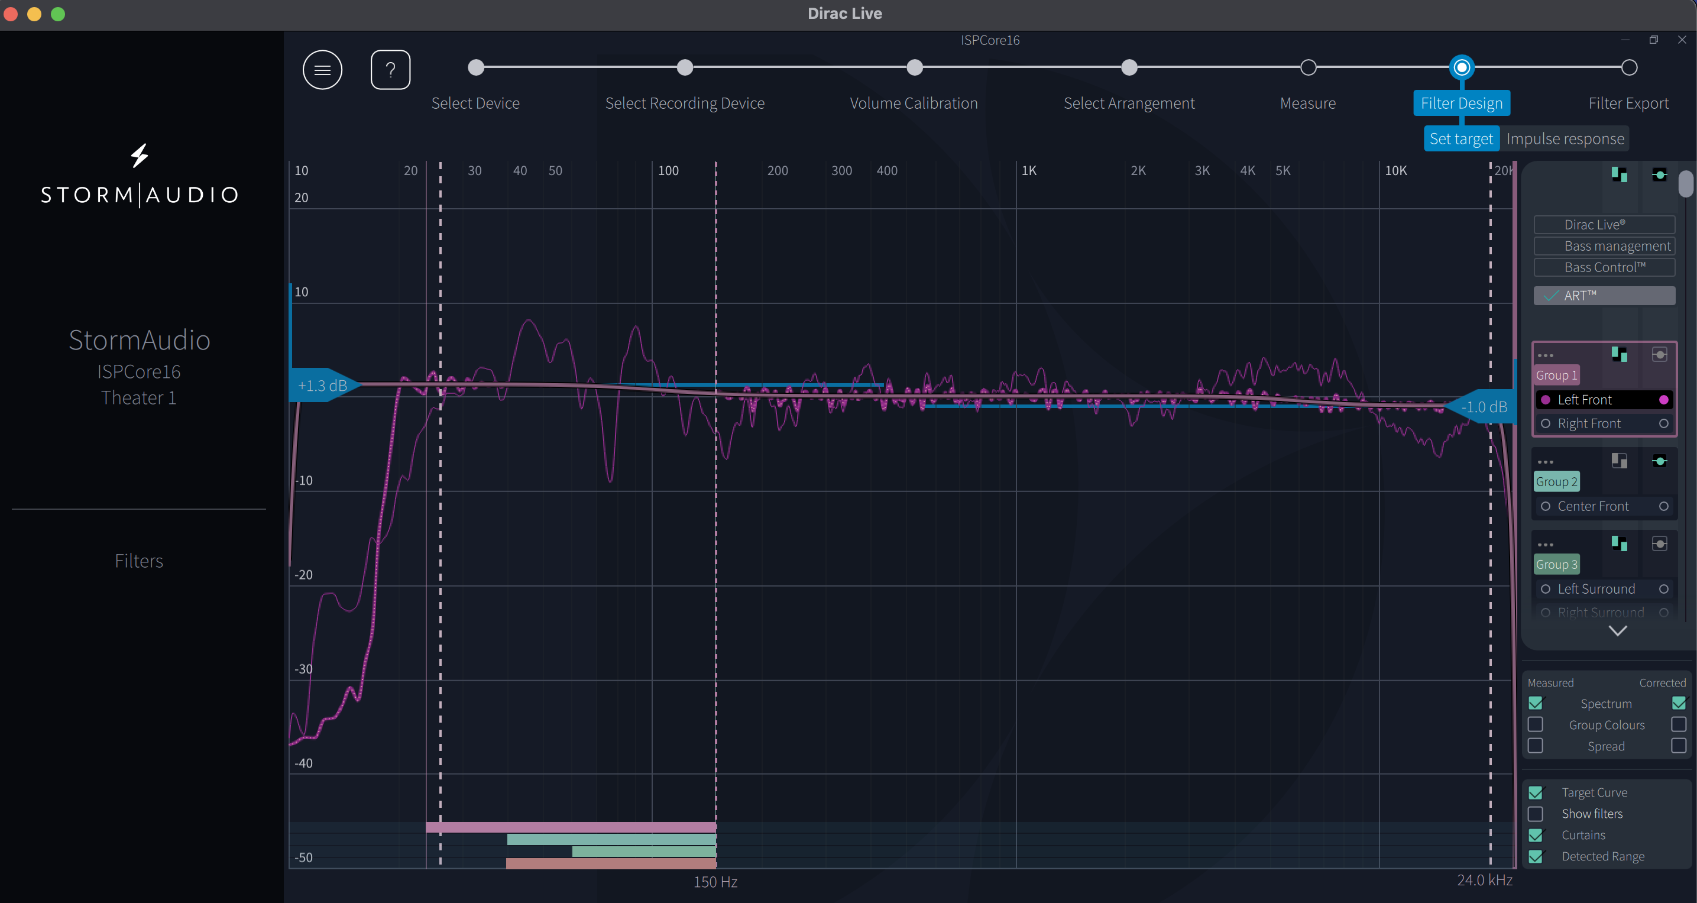Uncheck the Measured Spectrum checkbox
Screen dimensions: 1697x903
pyautogui.click(x=1536, y=704)
